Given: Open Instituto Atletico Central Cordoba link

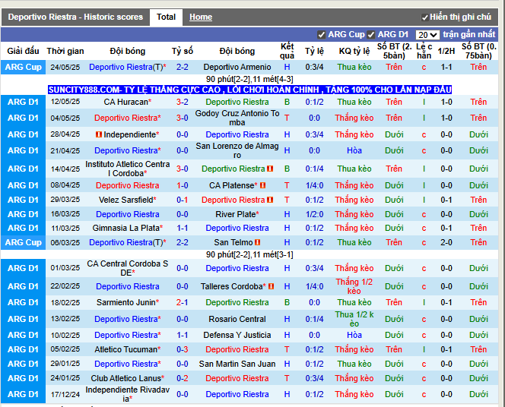Looking at the screenshot, I should [128, 169].
